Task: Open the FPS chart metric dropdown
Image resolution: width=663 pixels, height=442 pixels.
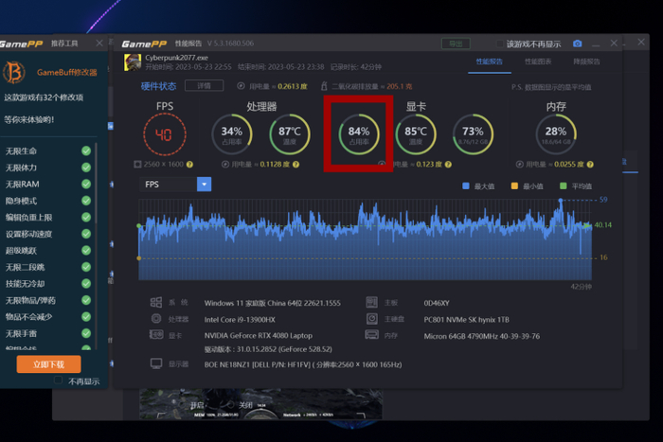Action: [x=204, y=185]
